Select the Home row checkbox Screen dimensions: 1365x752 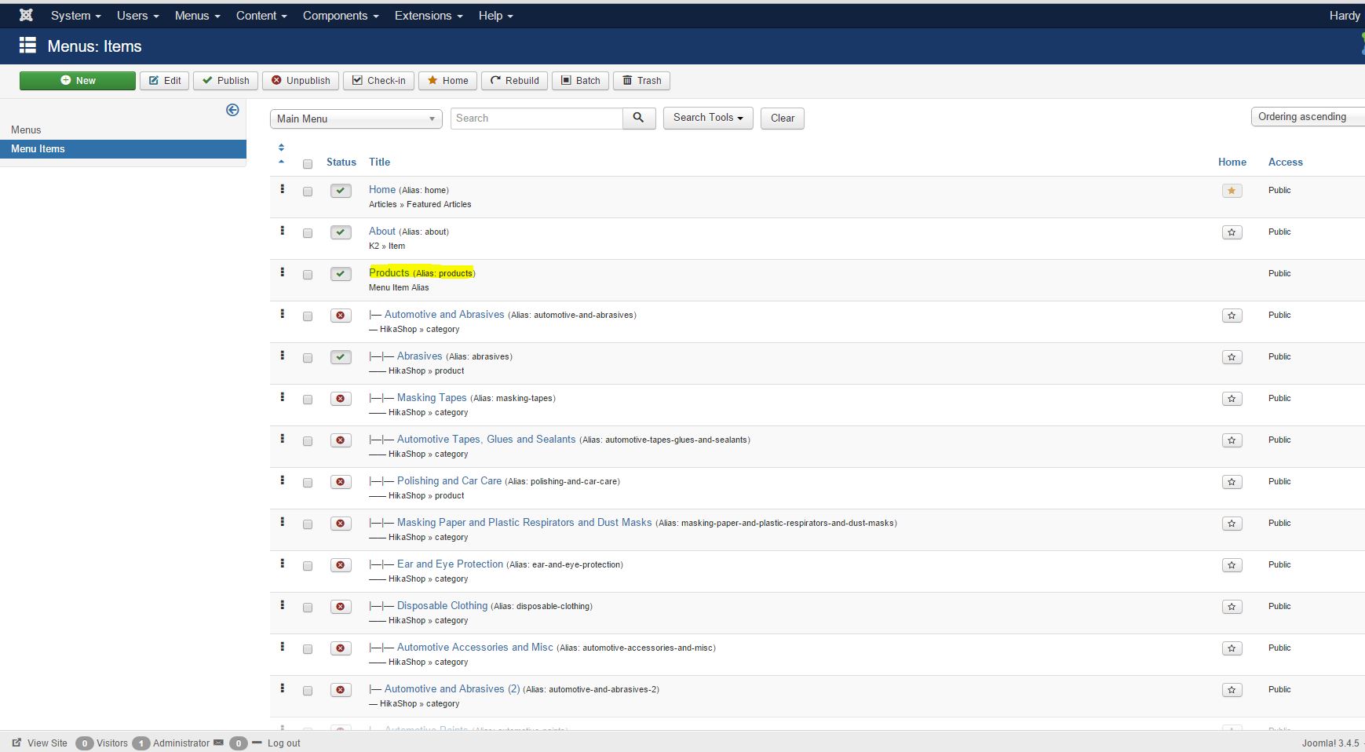coord(308,192)
